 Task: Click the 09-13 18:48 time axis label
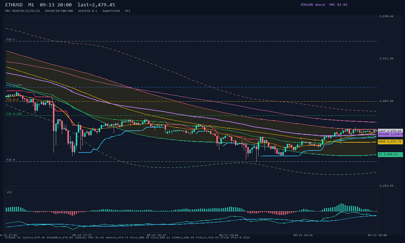pos(229,235)
